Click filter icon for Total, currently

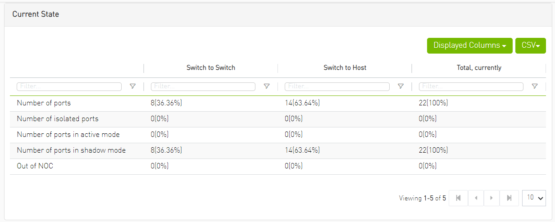[535, 86]
